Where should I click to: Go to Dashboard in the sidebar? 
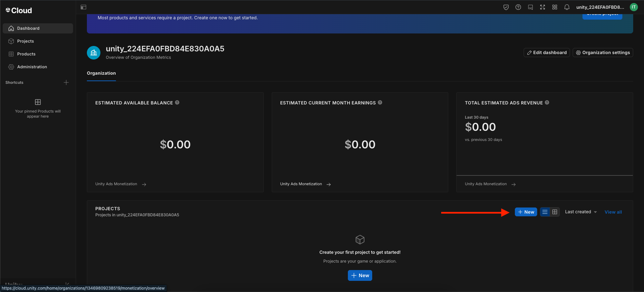[x=38, y=28]
